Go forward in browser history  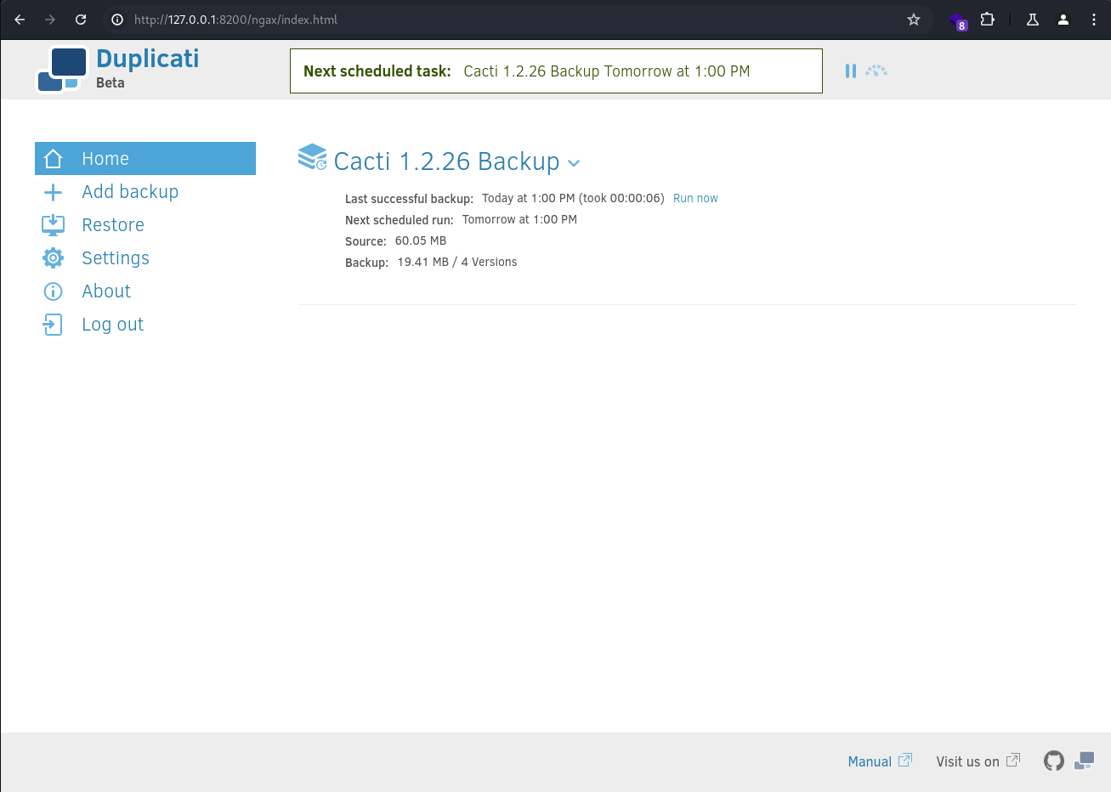coord(50,20)
